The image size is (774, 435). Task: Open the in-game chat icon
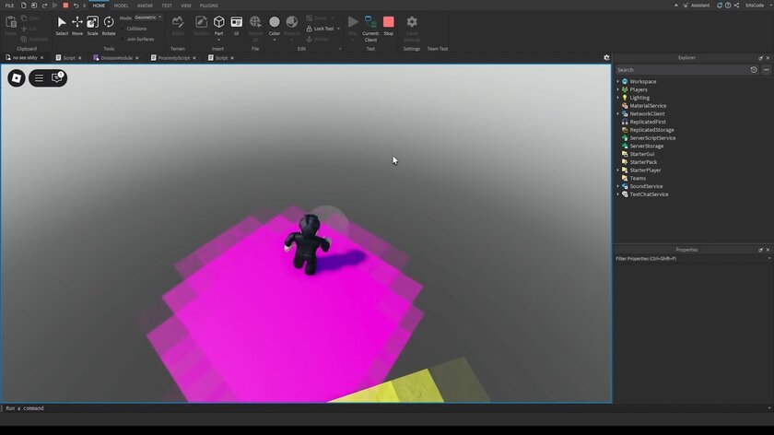(57, 77)
